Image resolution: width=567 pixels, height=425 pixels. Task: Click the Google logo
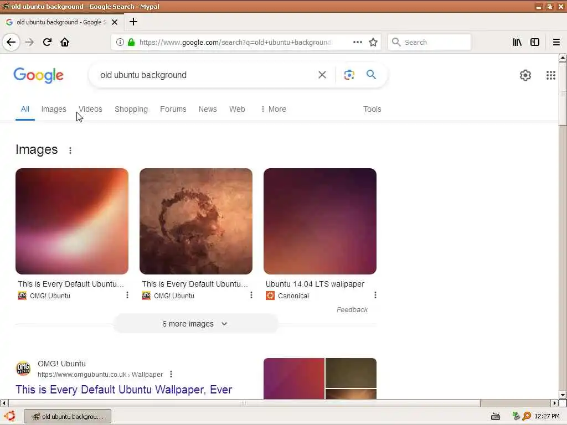(x=38, y=75)
